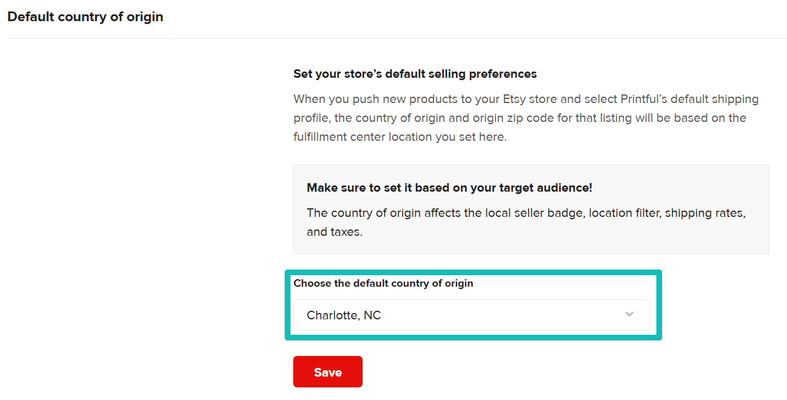Click the 'Default country of origin' page heading
The image size is (787, 400).
[85, 17]
